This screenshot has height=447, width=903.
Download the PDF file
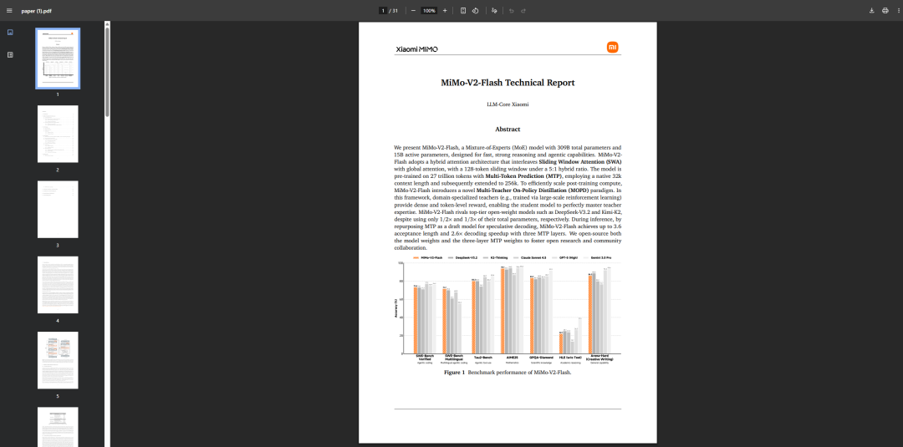[x=872, y=10]
